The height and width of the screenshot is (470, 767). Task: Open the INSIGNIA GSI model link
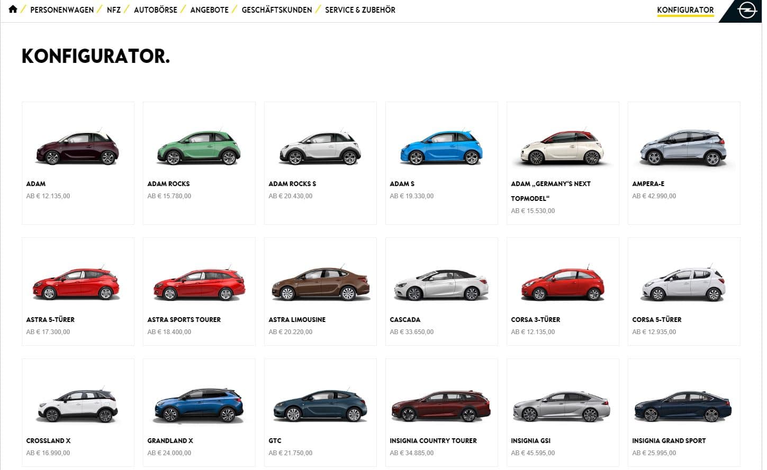click(x=530, y=441)
